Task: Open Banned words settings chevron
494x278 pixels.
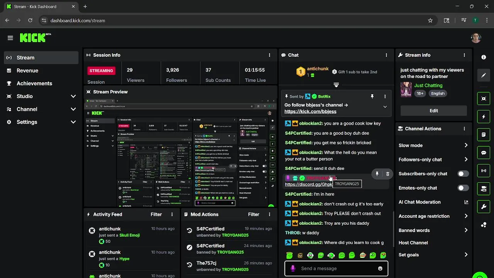Action: point(466,230)
